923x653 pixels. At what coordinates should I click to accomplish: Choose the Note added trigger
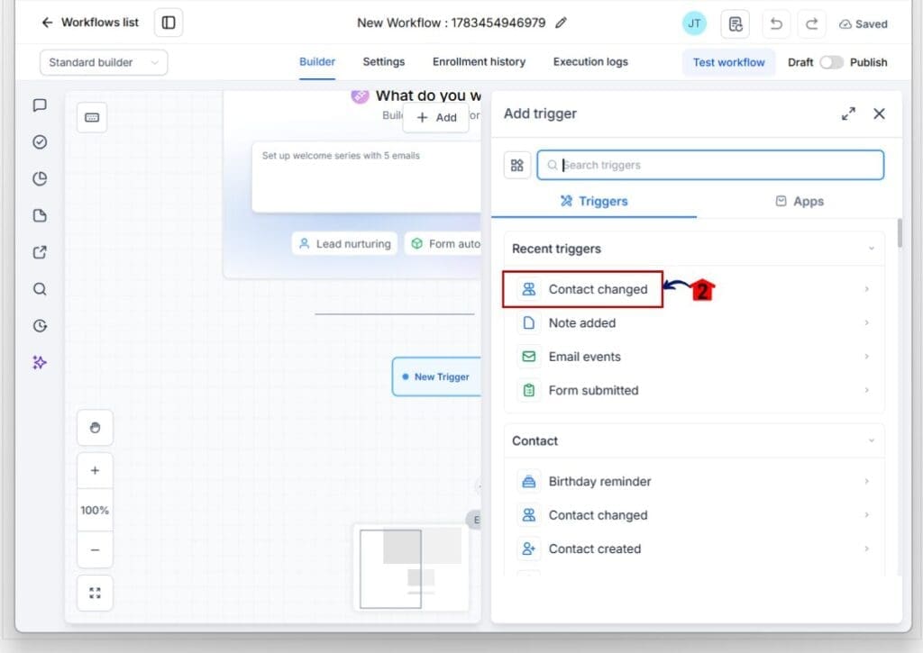tap(695, 323)
